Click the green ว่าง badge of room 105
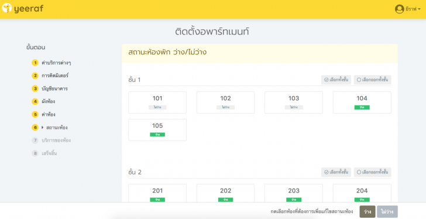The width and height of the screenshot is (426, 219). click(x=157, y=135)
